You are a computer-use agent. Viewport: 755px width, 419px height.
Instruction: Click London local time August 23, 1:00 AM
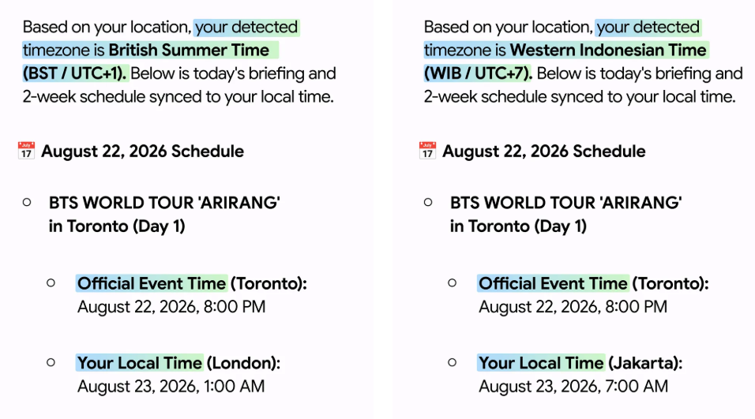(x=171, y=387)
